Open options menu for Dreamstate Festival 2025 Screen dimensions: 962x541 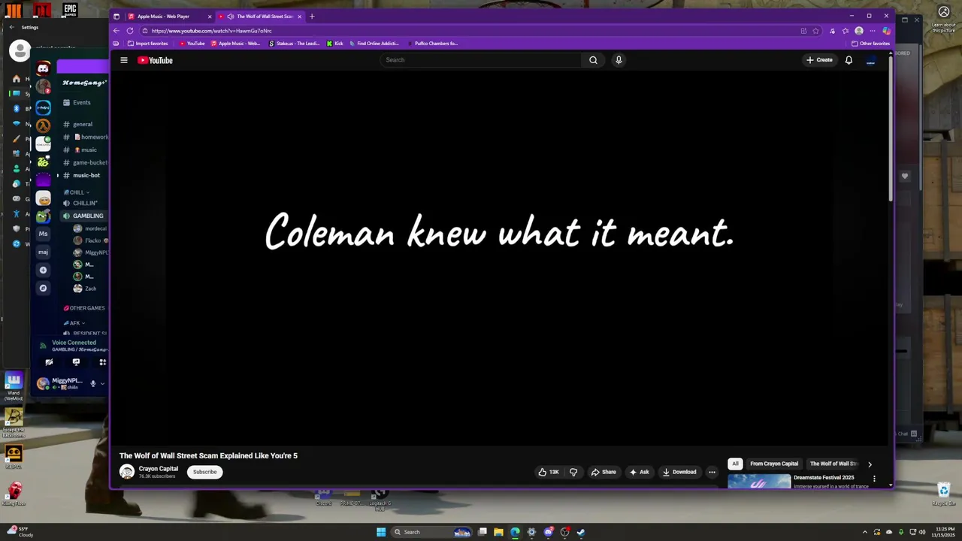tap(874, 479)
